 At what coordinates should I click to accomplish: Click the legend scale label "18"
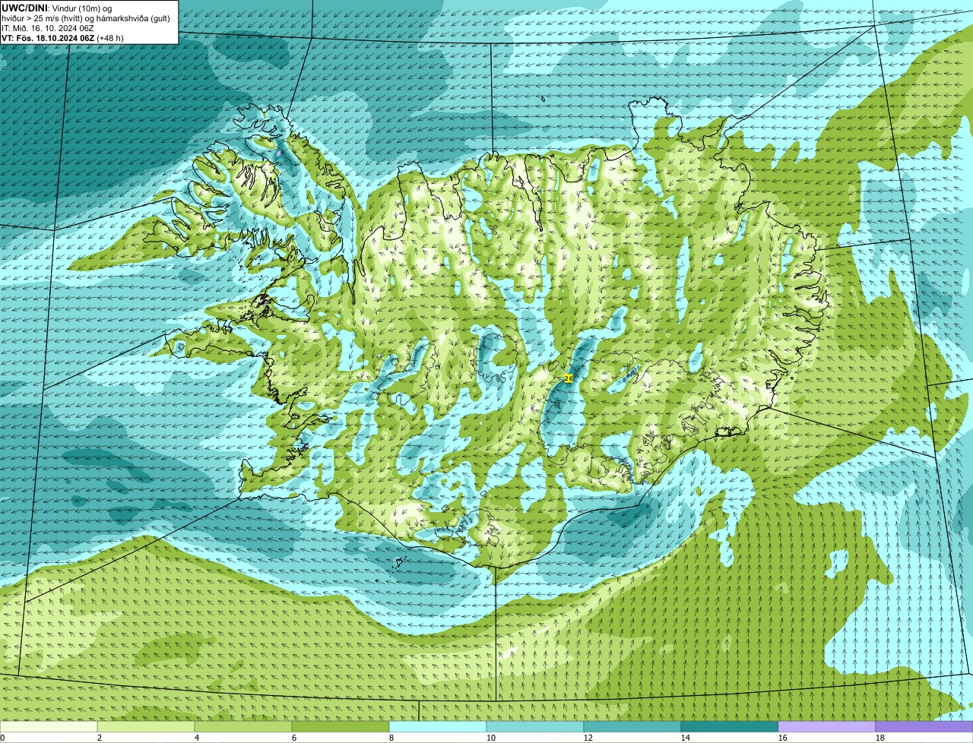880,738
